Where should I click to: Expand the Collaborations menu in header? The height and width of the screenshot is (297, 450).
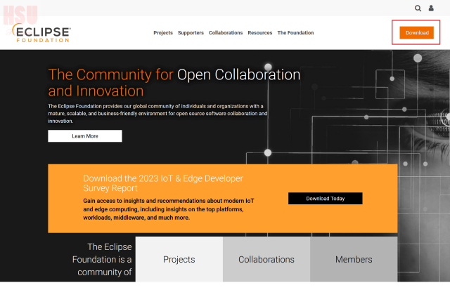click(226, 33)
